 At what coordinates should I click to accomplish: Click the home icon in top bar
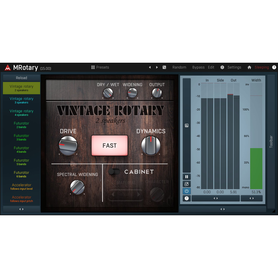(249, 67)
